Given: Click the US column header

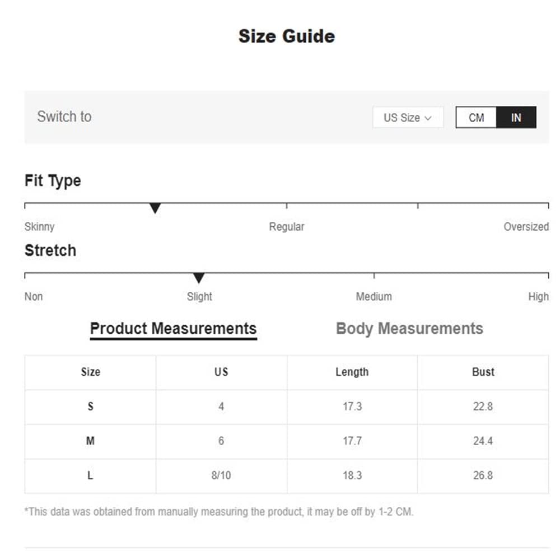Looking at the screenshot, I should [221, 372].
